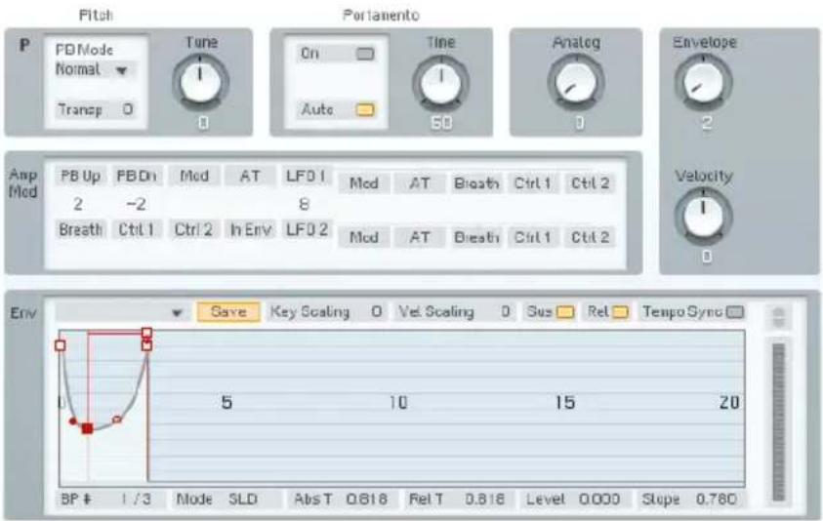Select the Transp value field

click(95, 109)
